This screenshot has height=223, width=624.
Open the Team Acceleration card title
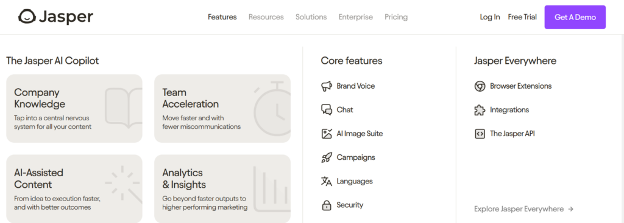(190, 98)
